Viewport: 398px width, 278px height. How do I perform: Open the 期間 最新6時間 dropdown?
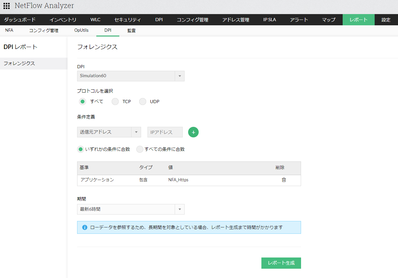131,209
